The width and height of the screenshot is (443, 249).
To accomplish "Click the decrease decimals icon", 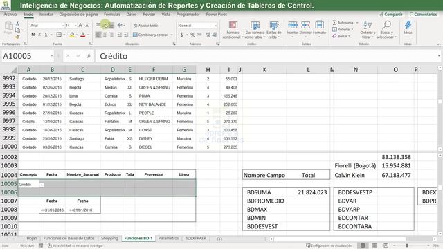I will (x=215, y=35).
